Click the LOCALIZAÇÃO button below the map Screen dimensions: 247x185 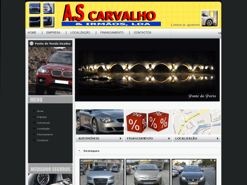click(x=197, y=138)
